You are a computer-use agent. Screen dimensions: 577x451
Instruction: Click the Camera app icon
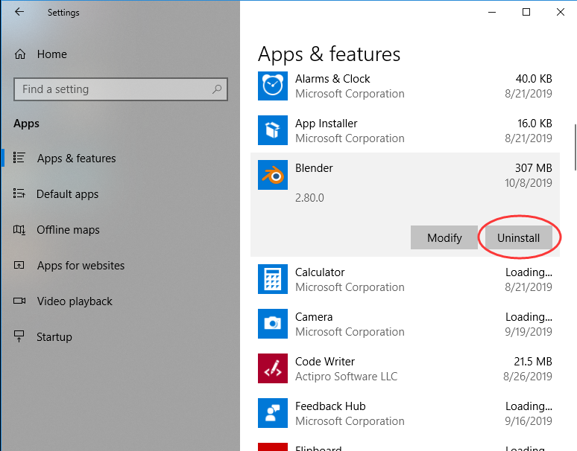273,324
